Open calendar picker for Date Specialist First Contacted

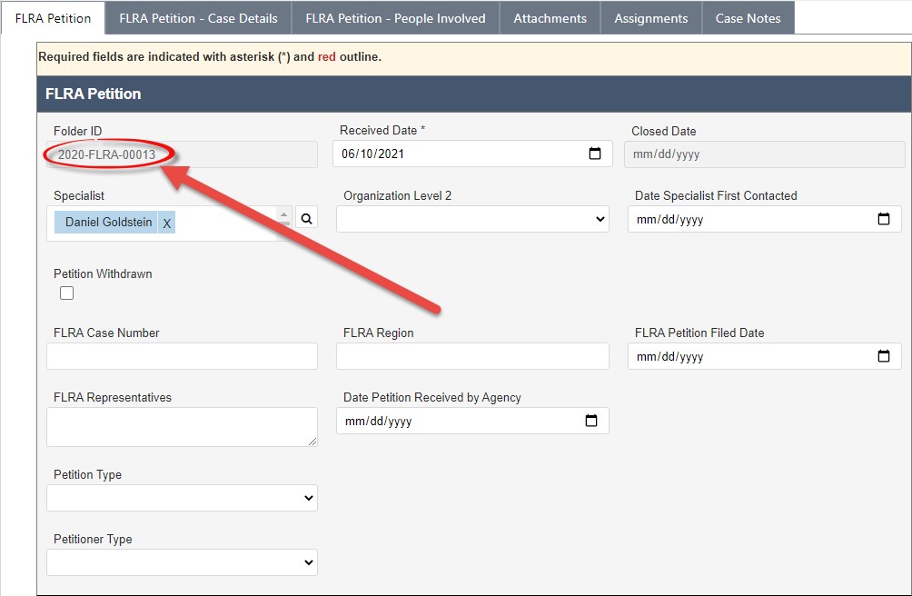pyautogui.click(x=884, y=219)
